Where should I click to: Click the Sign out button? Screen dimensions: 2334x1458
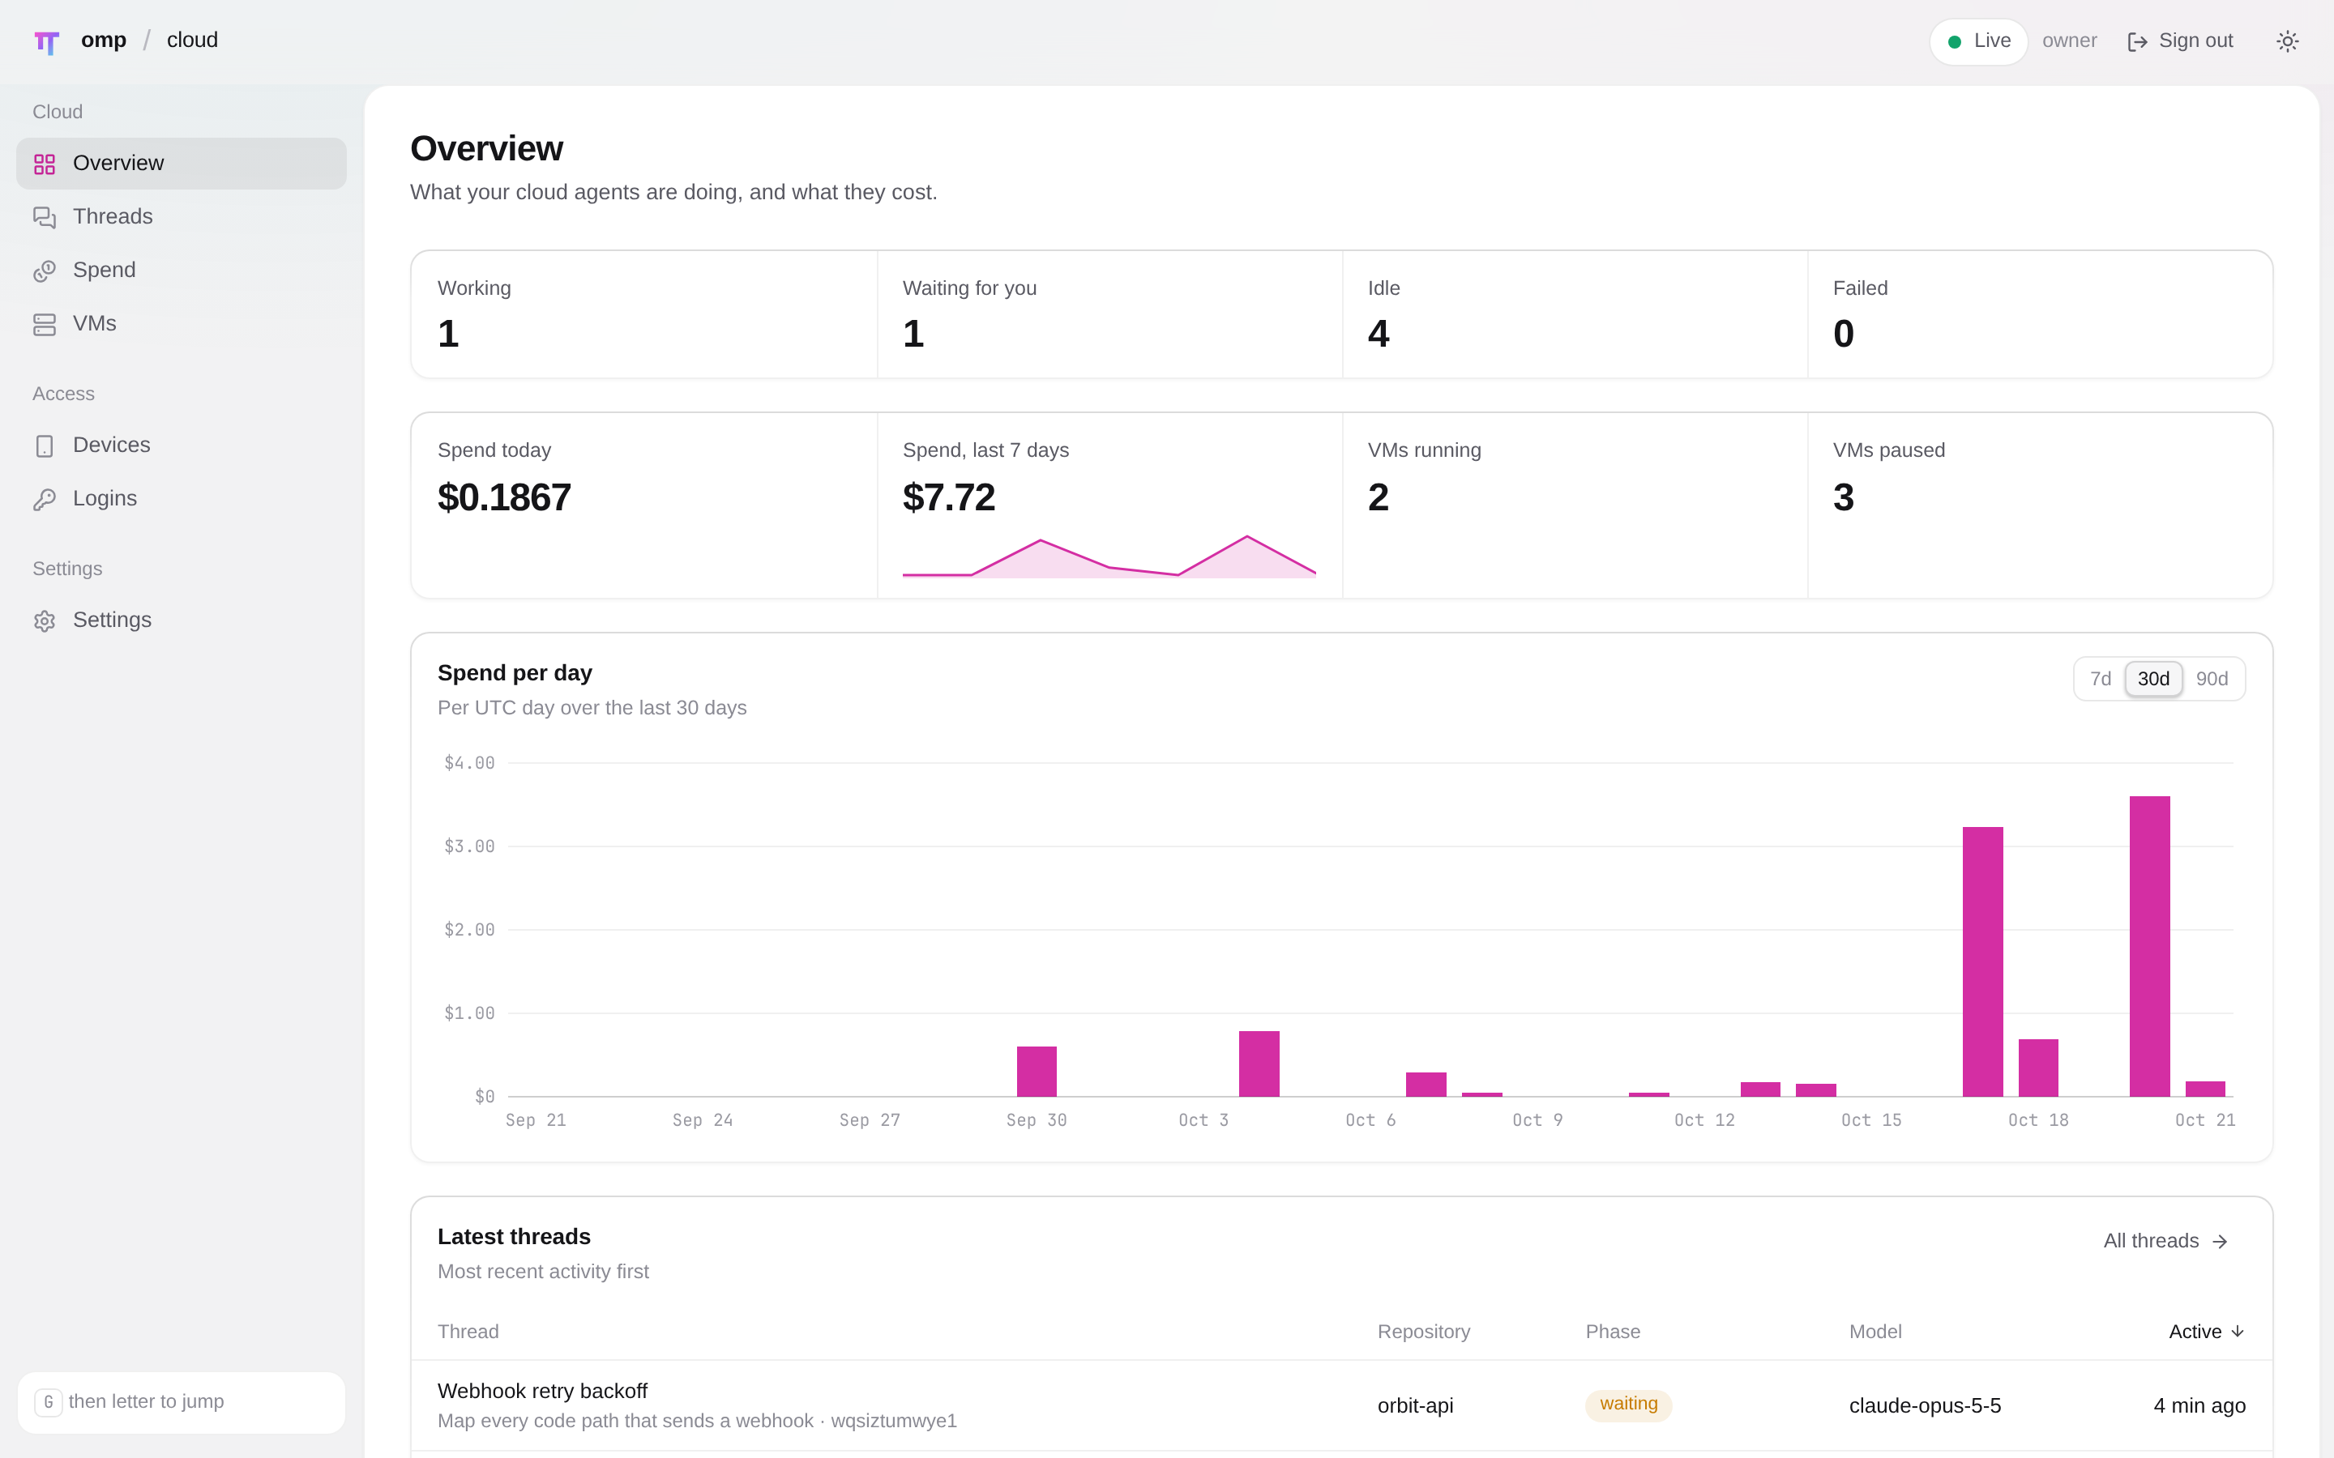[2180, 41]
